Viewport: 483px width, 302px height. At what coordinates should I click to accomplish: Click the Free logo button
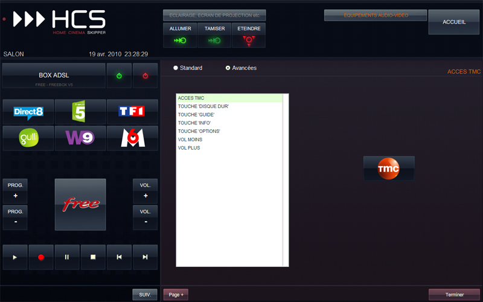[80, 204]
